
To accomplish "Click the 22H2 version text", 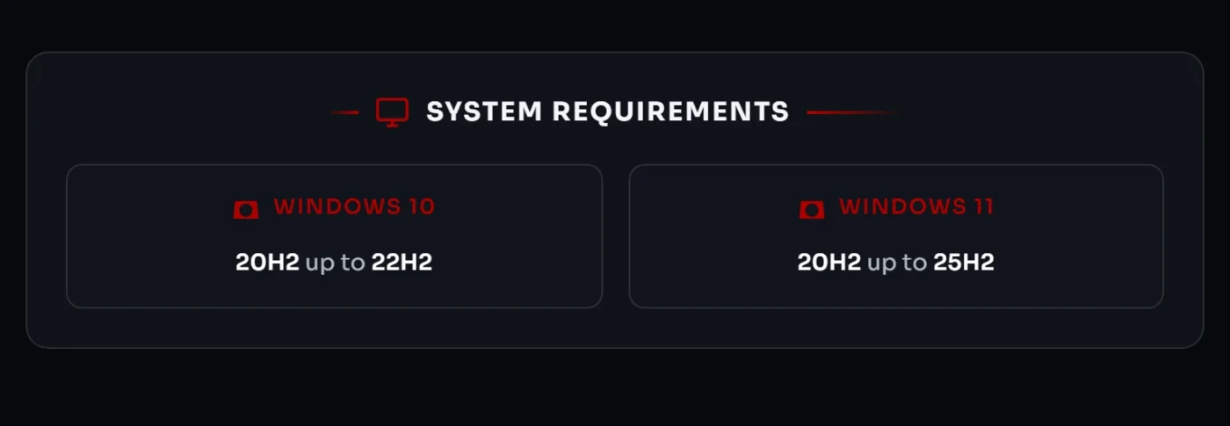I will 402,262.
